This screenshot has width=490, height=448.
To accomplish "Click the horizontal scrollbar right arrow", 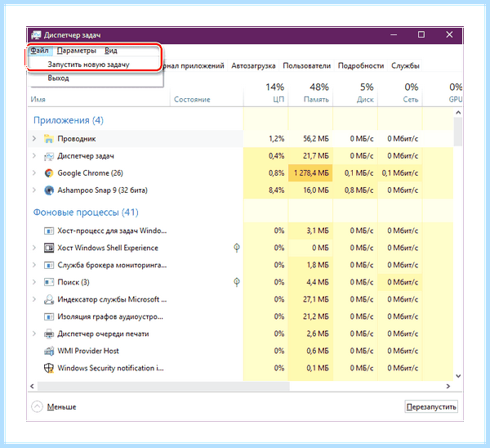I will pos(448,387).
